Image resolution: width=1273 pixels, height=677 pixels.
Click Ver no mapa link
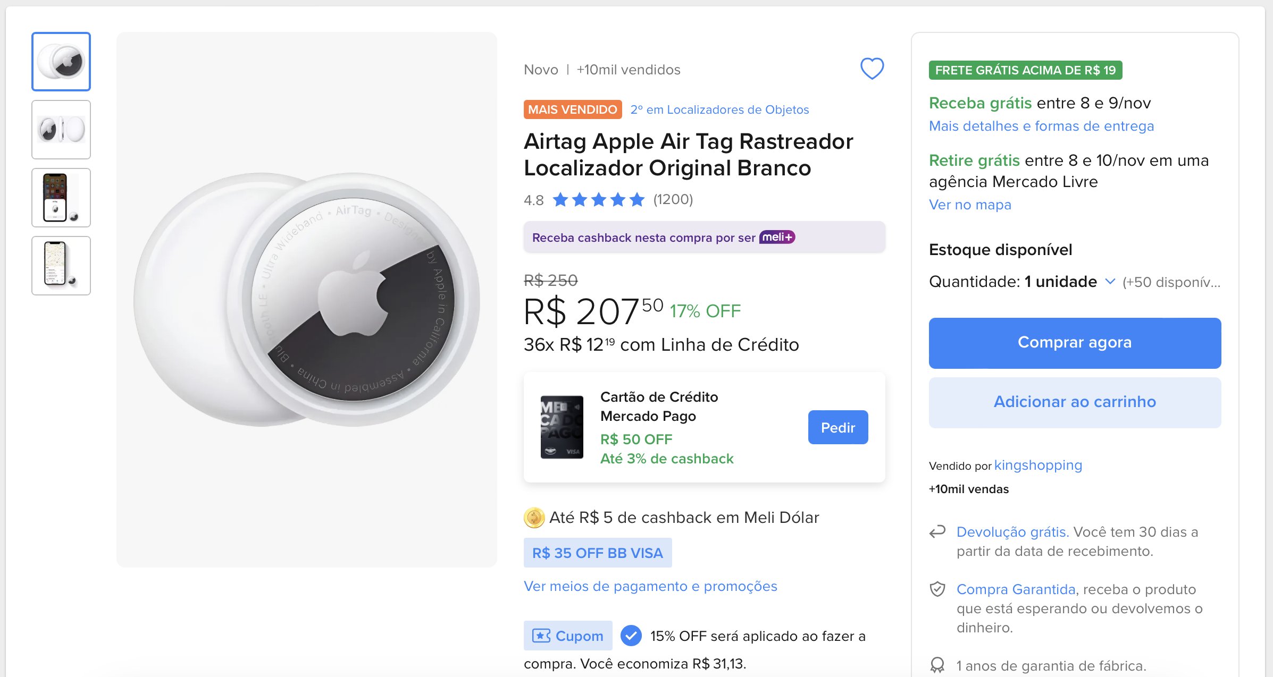coord(970,205)
